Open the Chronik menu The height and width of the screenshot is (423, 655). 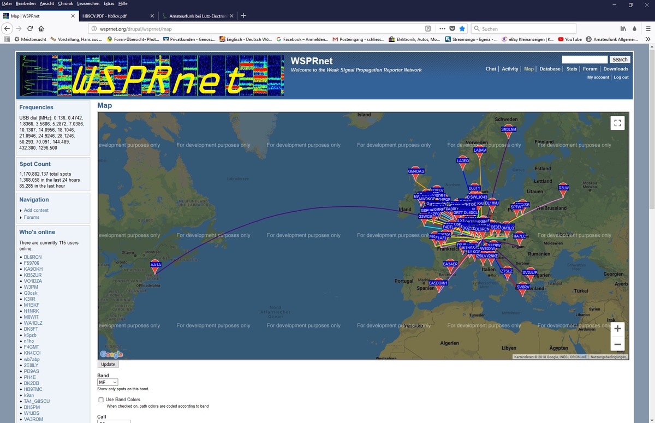65,4
